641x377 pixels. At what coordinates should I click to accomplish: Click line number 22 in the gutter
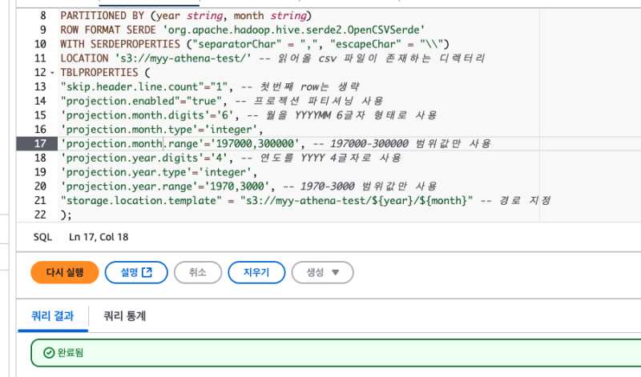tap(39, 215)
